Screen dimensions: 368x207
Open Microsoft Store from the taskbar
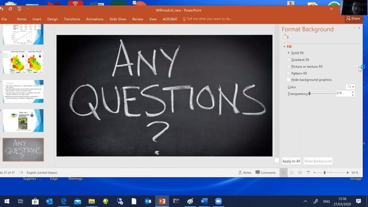click(x=35, y=201)
